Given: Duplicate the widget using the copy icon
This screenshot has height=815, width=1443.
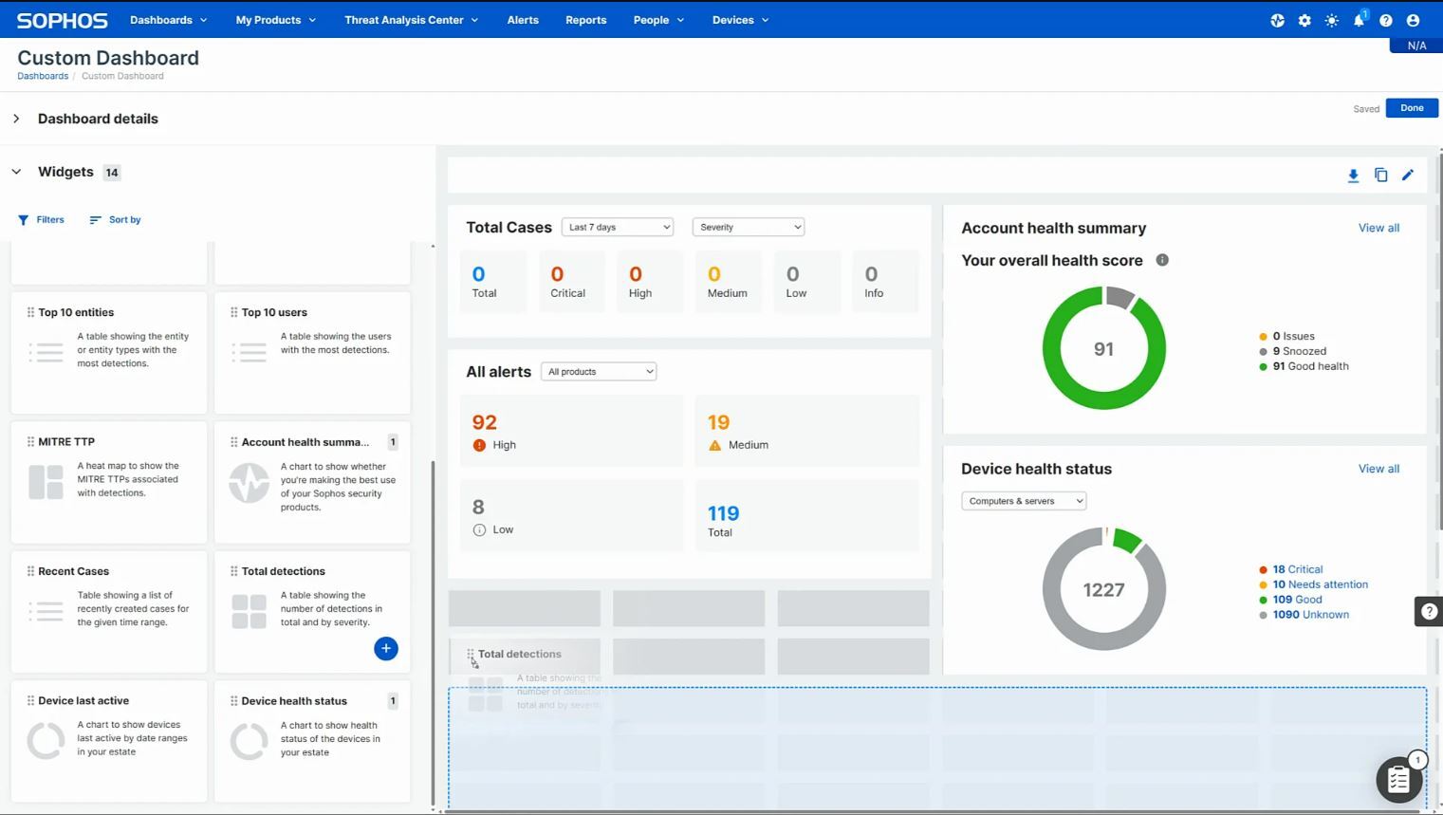Looking at the screenshot, I should tap(1380, 175).
